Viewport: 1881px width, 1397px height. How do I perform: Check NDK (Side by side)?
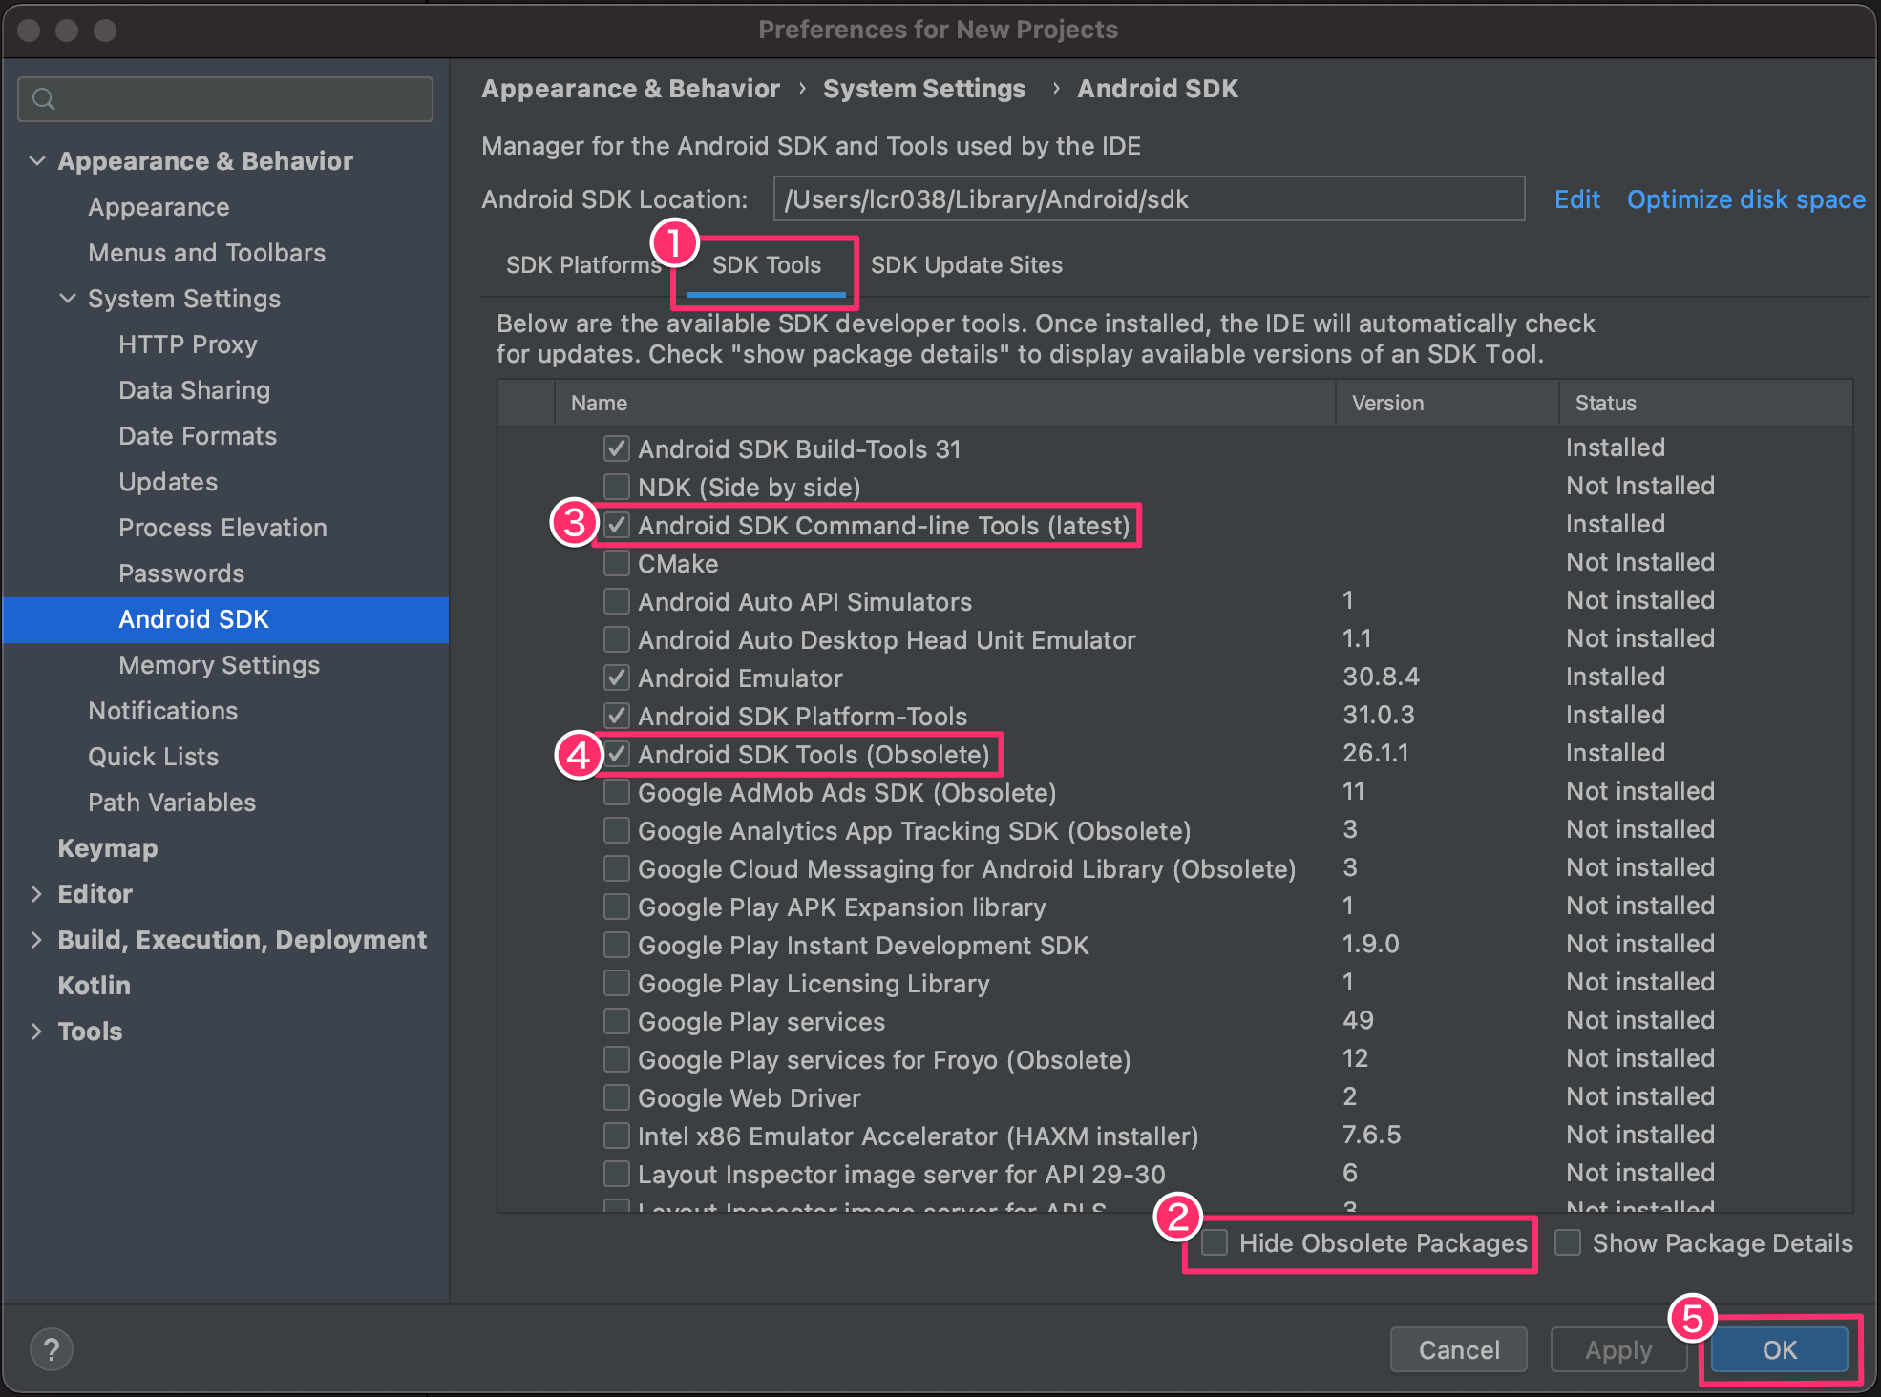click(617, 487)
